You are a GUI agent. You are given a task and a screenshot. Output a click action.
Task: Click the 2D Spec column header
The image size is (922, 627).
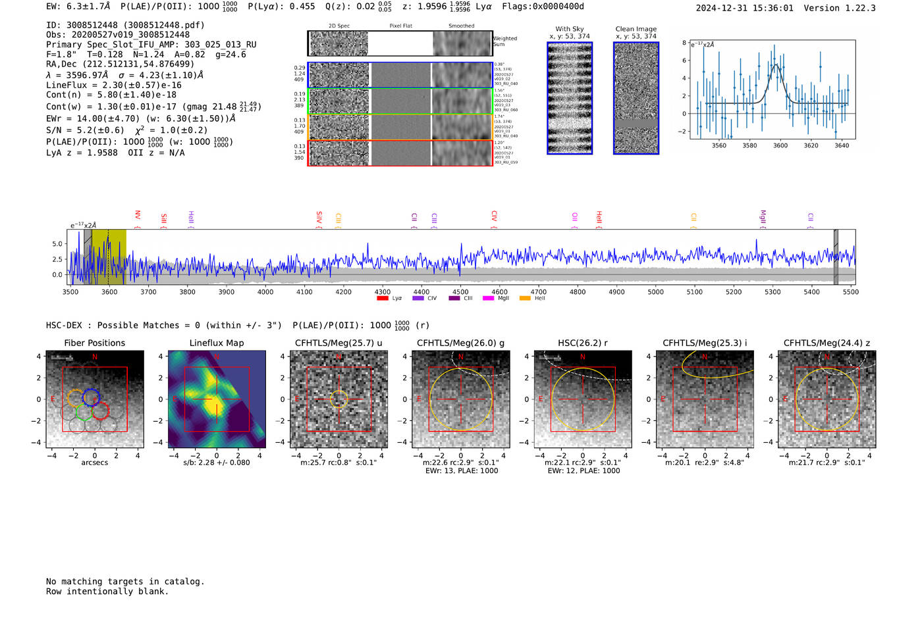point(339,26)
